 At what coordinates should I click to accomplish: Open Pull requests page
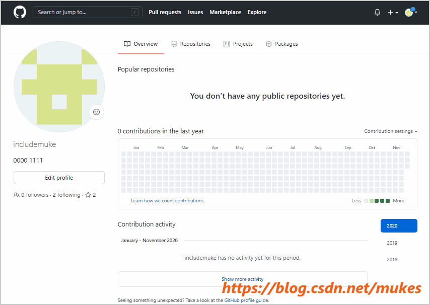coord(165,12)
